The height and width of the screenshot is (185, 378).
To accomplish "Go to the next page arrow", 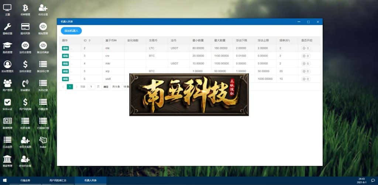I will pos(77,87).
